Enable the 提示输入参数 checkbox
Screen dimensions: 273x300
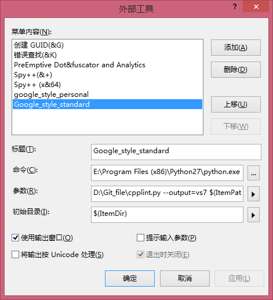[x=140, y=237]
